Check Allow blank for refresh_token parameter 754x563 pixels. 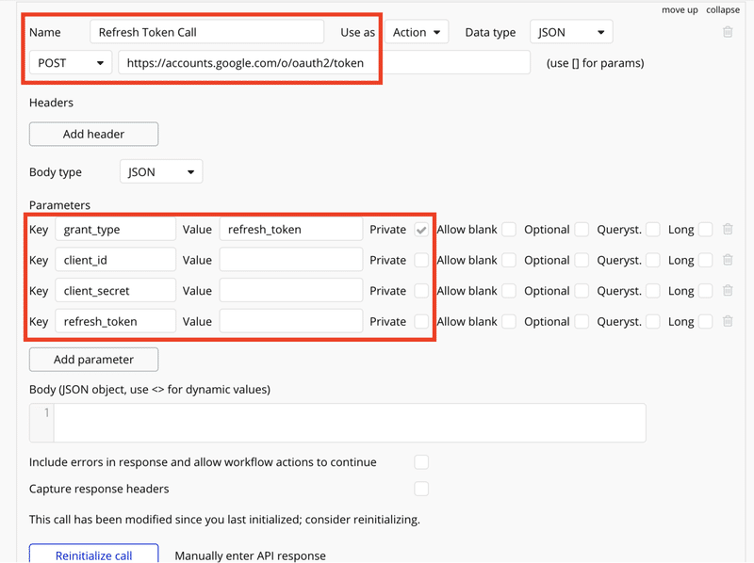pyautogui.click(x=509, y=322)
